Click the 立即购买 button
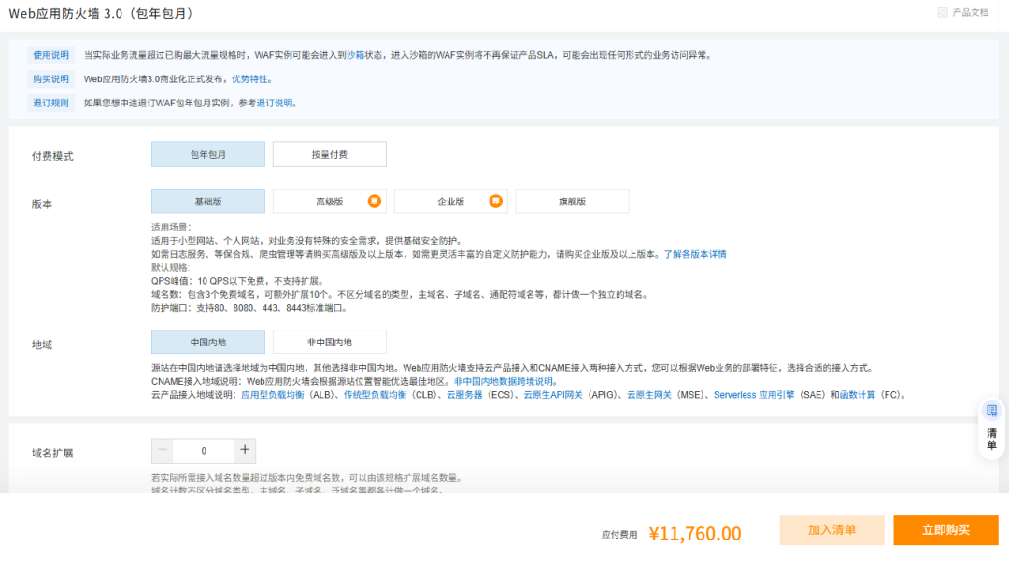1009x561 pixels. click(945, 530)
